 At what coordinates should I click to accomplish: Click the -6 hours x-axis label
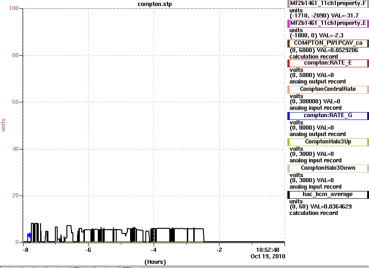click(88, 250)
